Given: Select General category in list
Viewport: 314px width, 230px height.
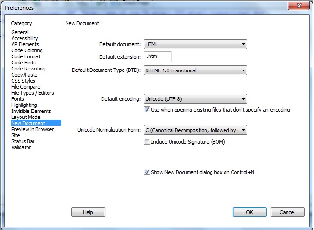Looking at the screenshot, I should pos(20,32).
